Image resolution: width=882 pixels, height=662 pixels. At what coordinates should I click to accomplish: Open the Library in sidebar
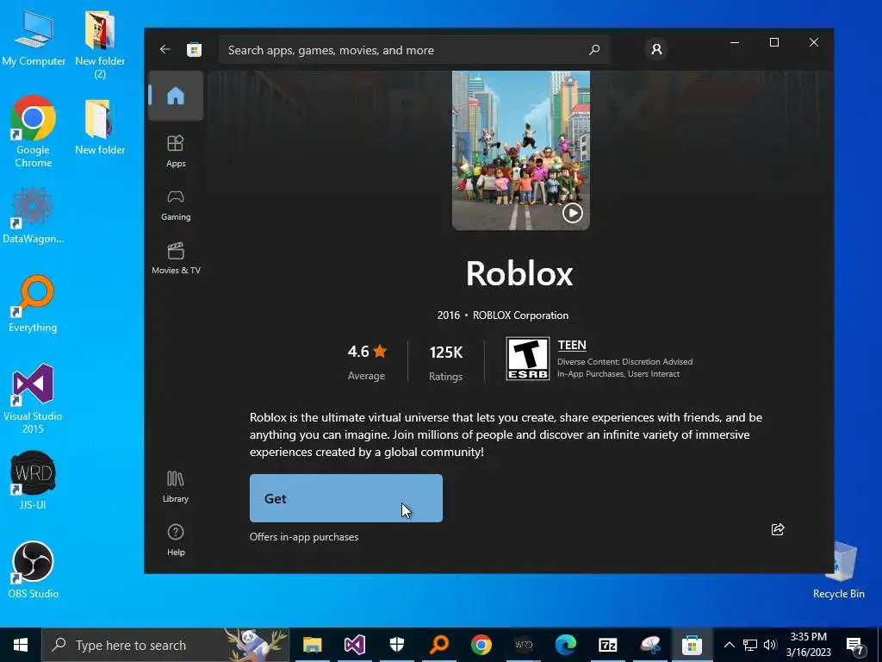pyautogui.click(x=176, y=487)
